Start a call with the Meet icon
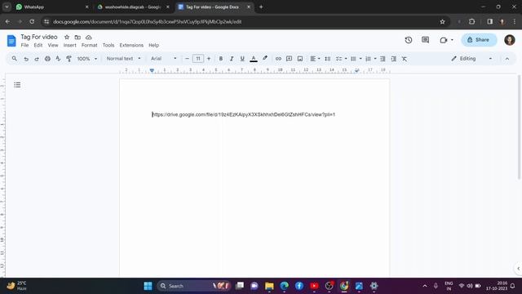522x294 pixels. pyautogui.click(x=444, y=40)
